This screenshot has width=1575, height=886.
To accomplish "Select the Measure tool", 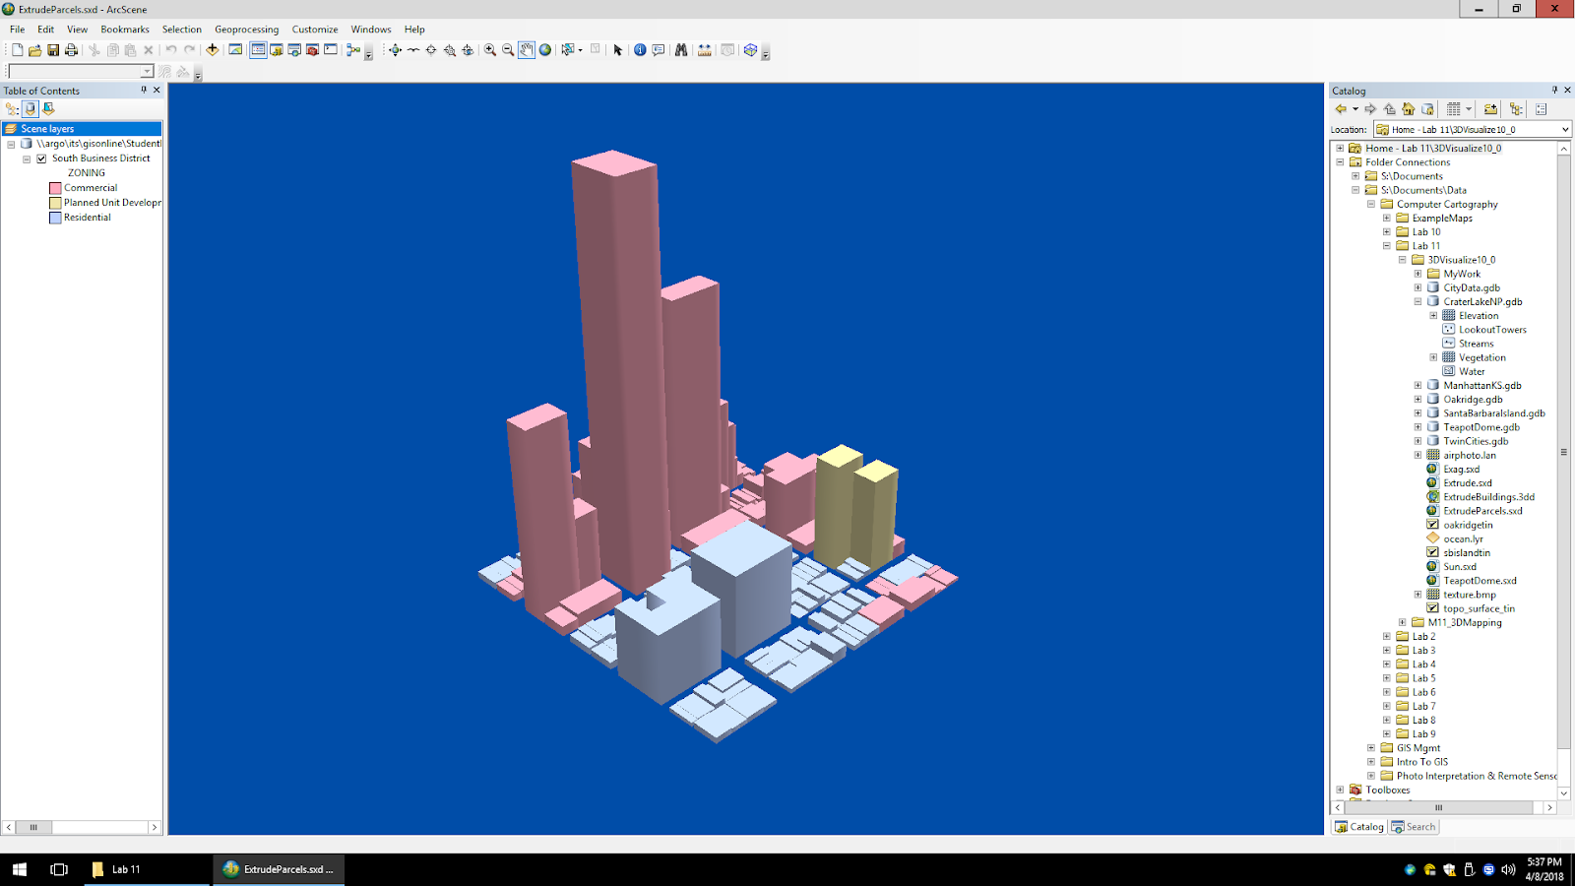I will tap(706, 49).
